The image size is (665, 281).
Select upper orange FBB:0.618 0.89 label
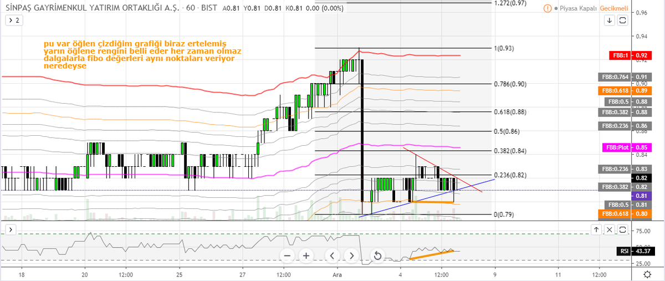coord(626,90)
